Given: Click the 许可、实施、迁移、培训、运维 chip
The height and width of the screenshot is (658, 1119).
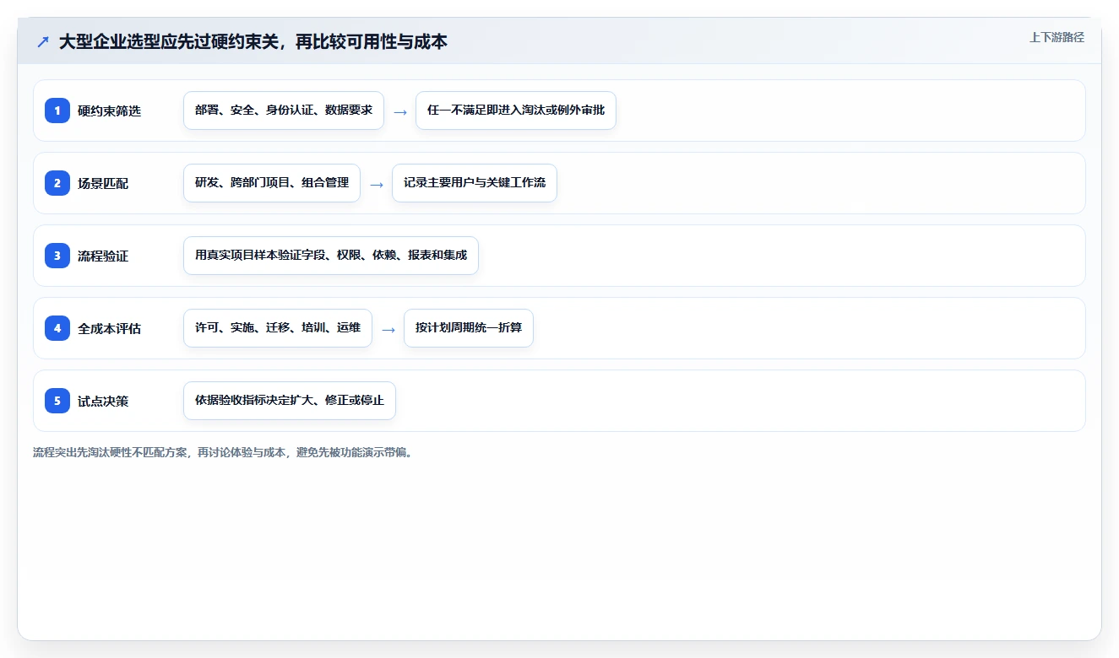Looking at the screenshot, I should click(278, 328).
